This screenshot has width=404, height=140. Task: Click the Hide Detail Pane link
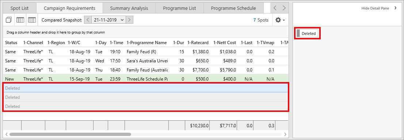(375, 8)
